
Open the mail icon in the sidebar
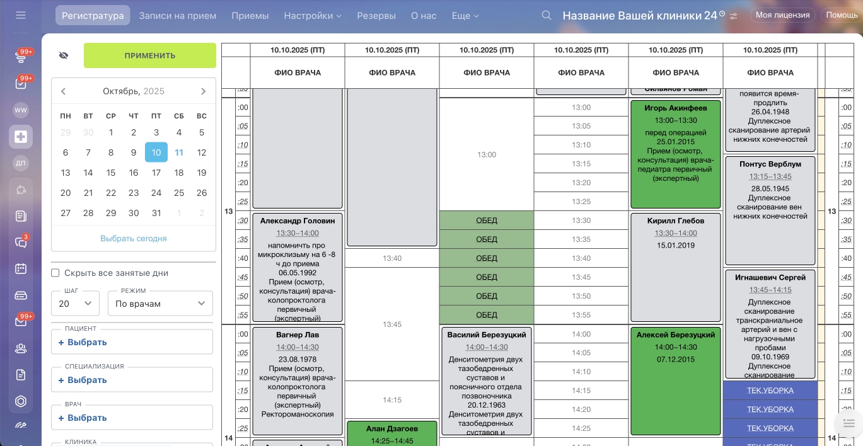pyautogui.click(x=21, y=321)
